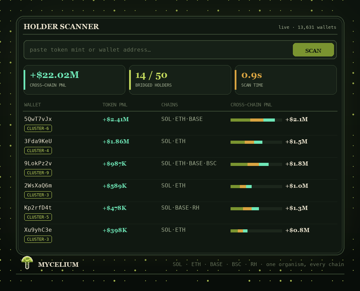360x291 pixels.
Task: Click SOL·ETH chains in 3Fda9KeU row
Action: [x=173, y=141]
